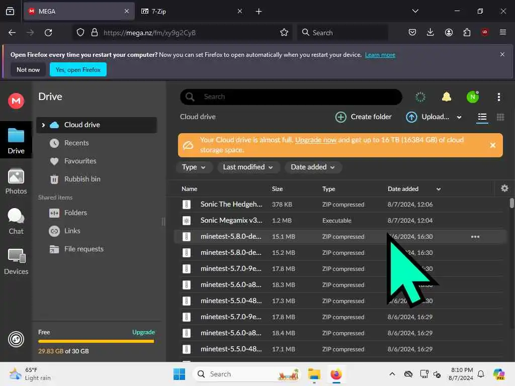Click the circular icon at sidebar bottom

[16, 339]
